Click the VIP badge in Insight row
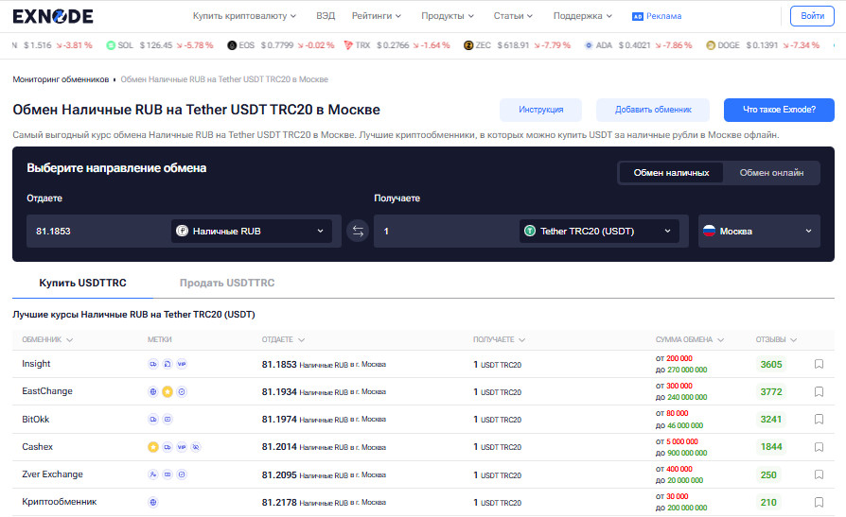The width and height of the screenshot is (846, 517). tap(182, 365)
